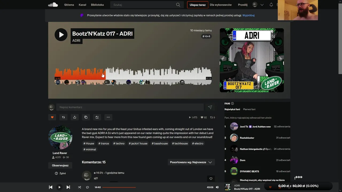The width and height of the screenshot is (342, 192).
Task: Like the 'id?' comment
Action: click(x=211, y=179)
